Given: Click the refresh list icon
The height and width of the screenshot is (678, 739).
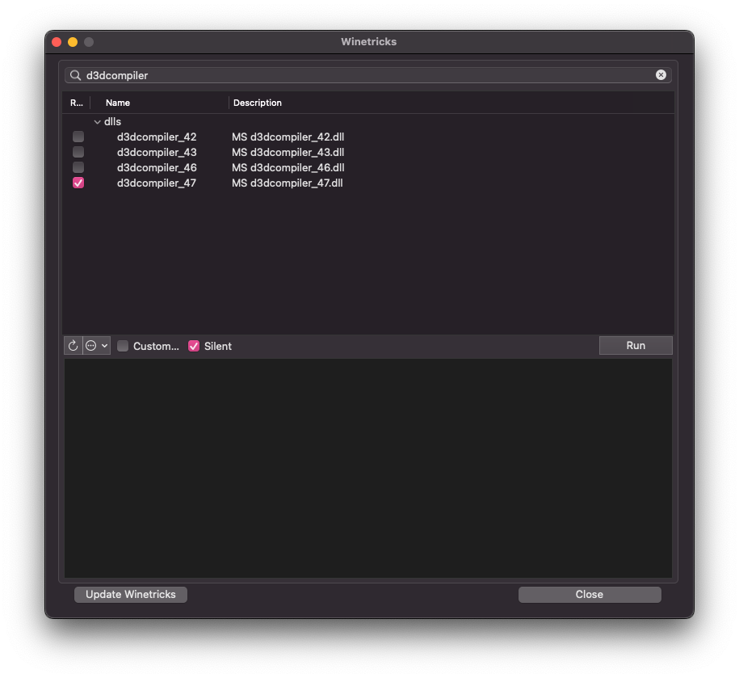Looking at the screenshot, I should click(73, 346).
